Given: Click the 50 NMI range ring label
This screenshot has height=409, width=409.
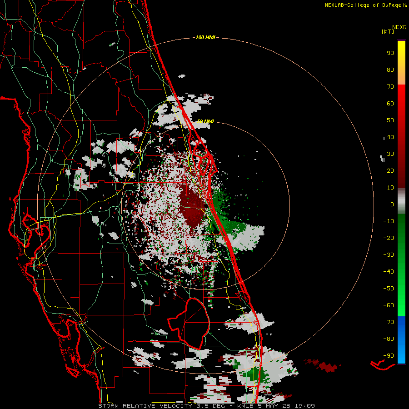Looking at the screenshot, I should (205, 121).
